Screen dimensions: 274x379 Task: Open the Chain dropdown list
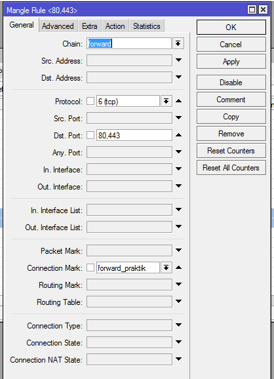(178, 44)
